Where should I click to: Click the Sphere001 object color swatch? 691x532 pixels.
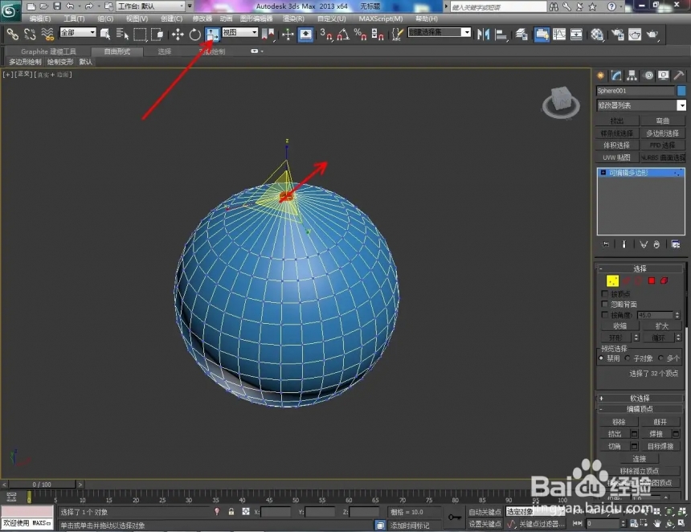[681, 91]
